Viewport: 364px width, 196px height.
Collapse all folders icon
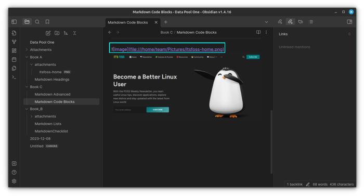click(74, 33)
